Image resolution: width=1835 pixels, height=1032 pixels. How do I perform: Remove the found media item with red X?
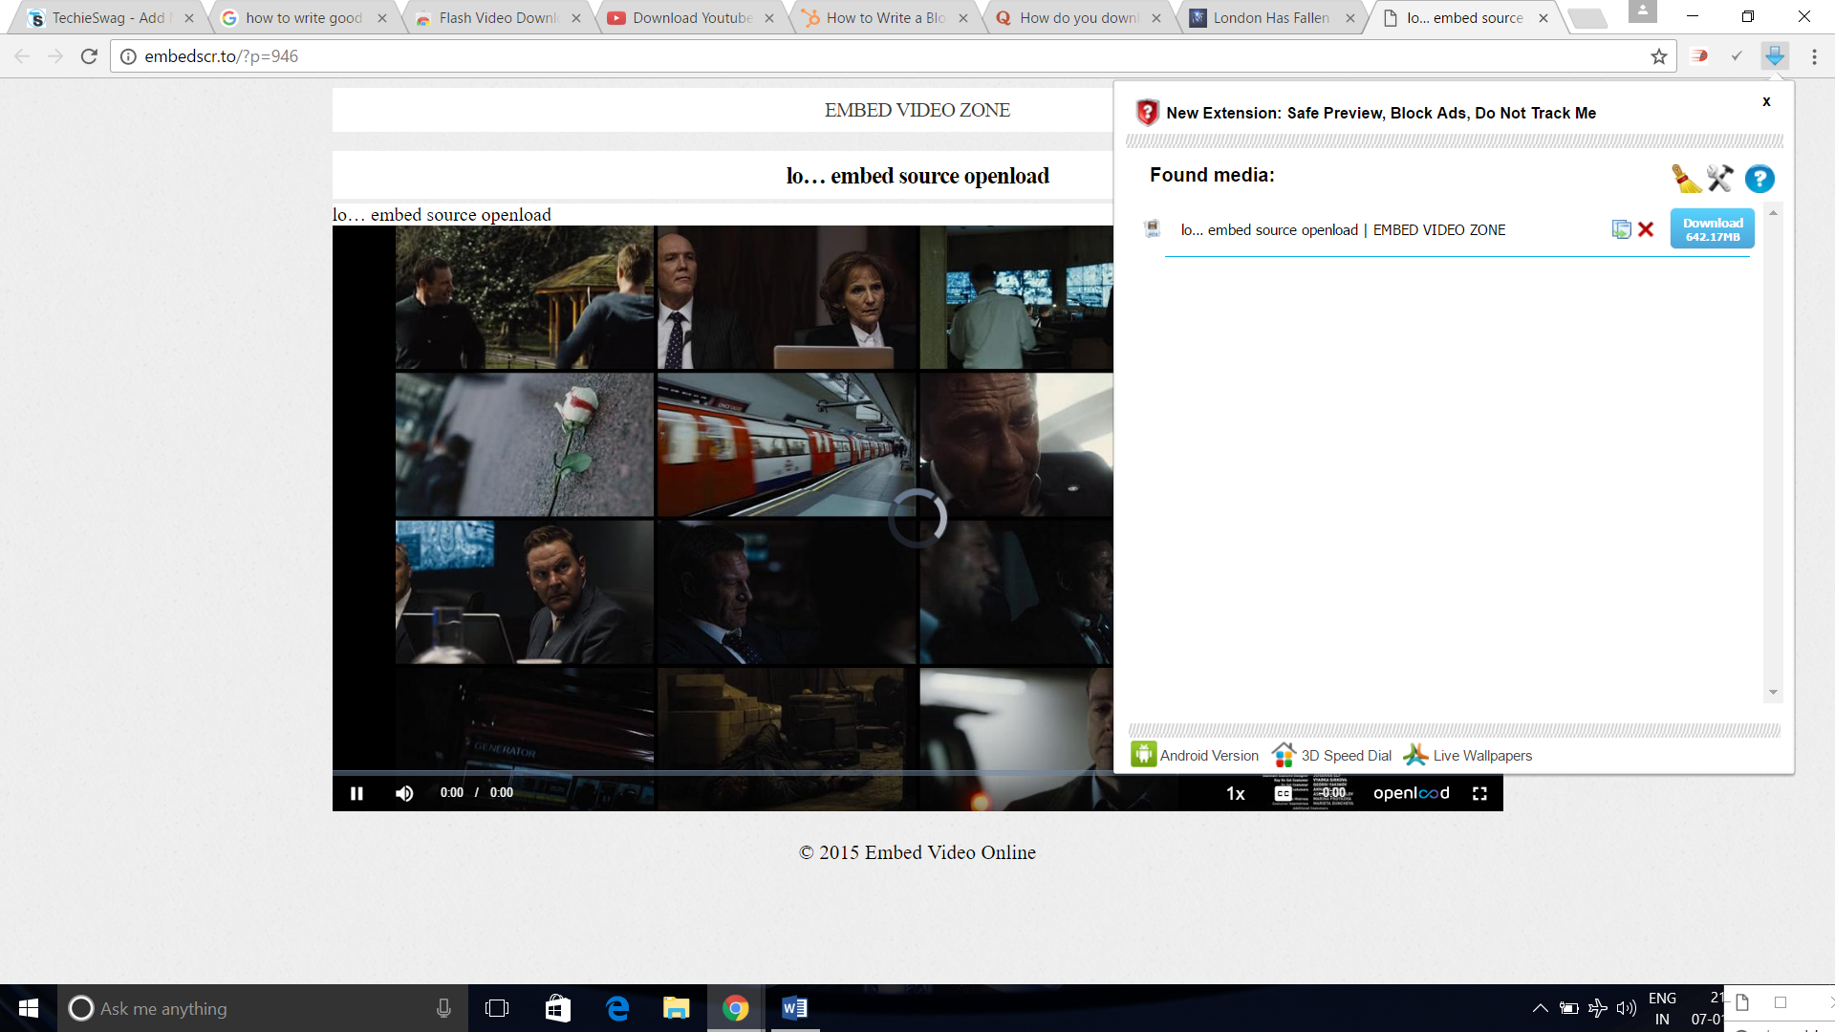(x=1646, y=229)
